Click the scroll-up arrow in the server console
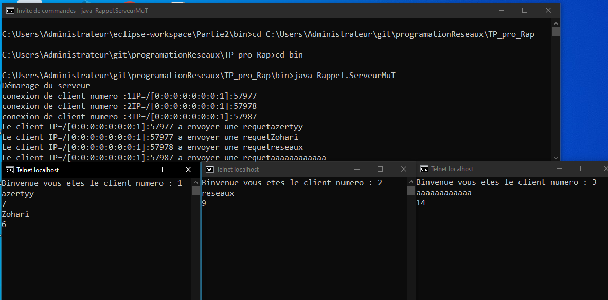 (x=555, y=22)
